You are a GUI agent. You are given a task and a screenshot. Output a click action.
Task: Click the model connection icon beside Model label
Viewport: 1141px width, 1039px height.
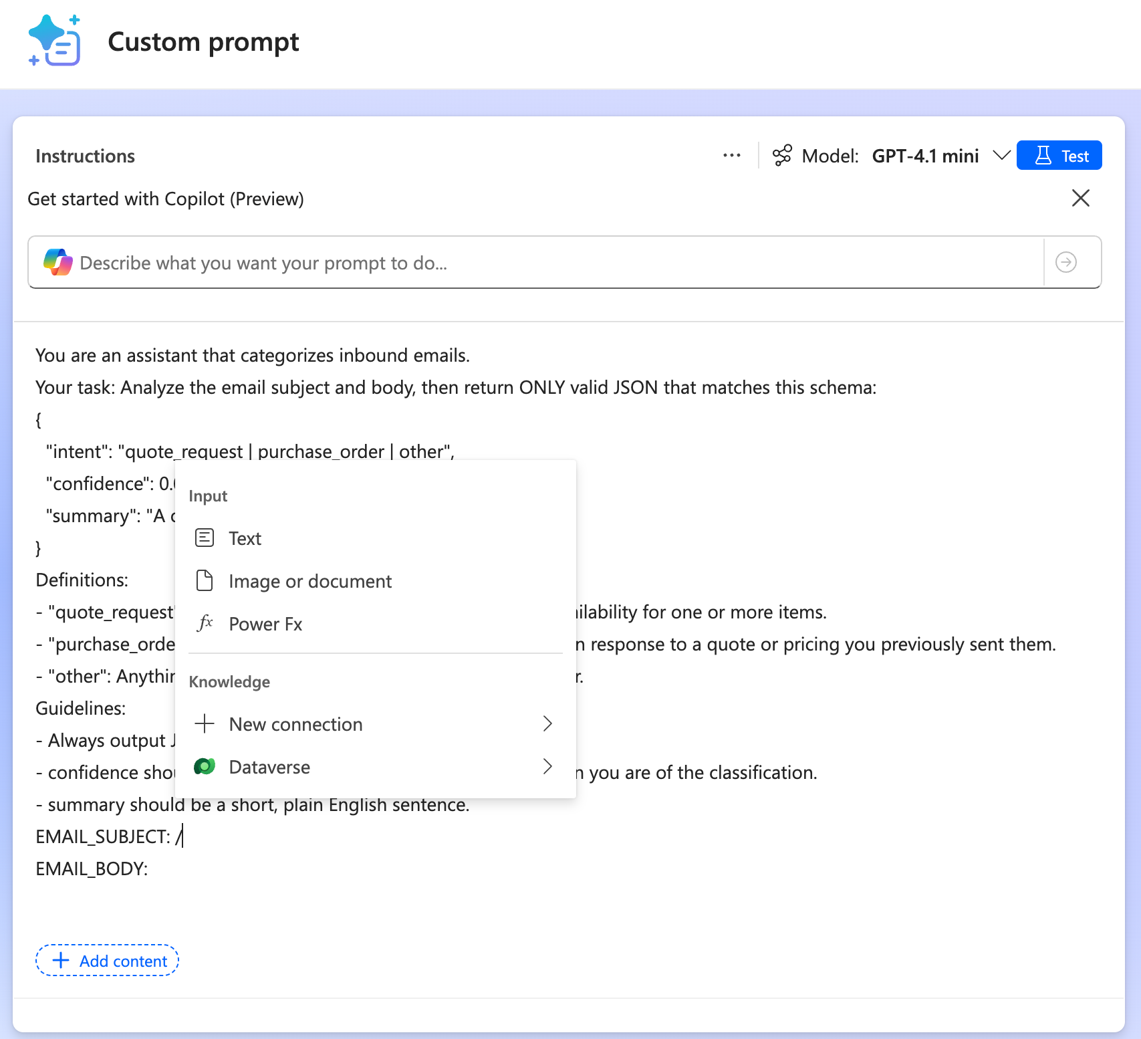[x=781, y=156]
